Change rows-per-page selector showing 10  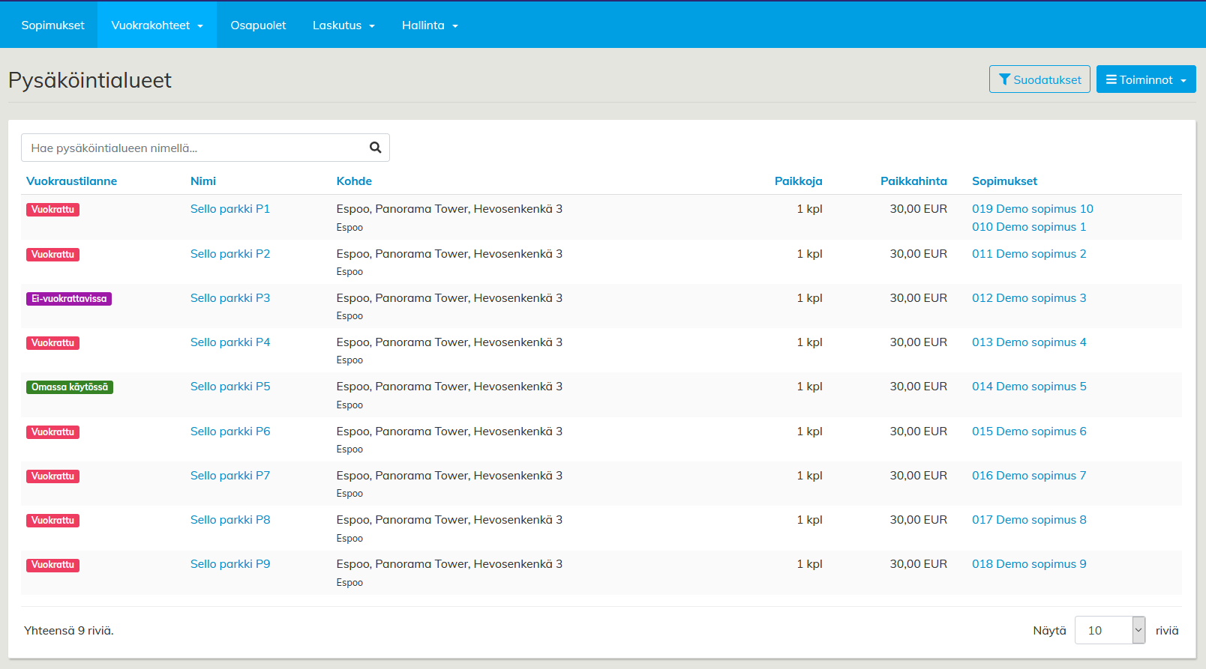(x=1109, y=630)
